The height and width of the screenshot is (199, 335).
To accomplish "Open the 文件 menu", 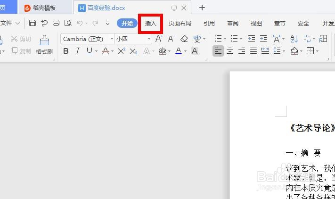I will point(10,23).
